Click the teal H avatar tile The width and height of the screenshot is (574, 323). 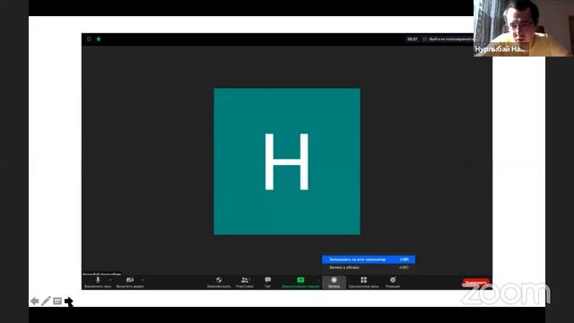[287, 161]
